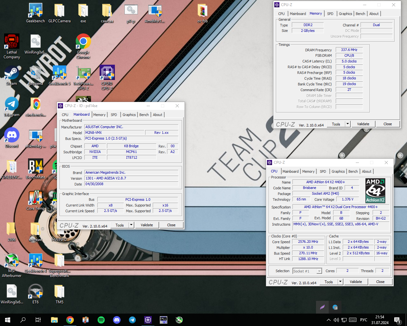Select the Graphics tab in the Mainboard window
The width and height of the screenshot is (407, 326).
point(129,115)
